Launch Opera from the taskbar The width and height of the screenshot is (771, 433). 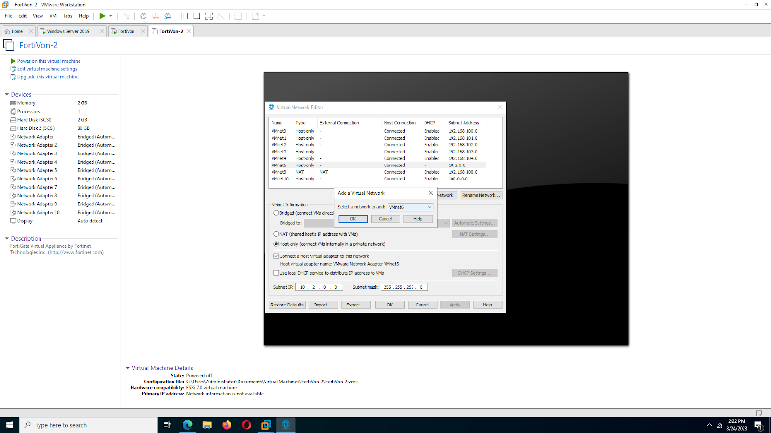[246, 425]
